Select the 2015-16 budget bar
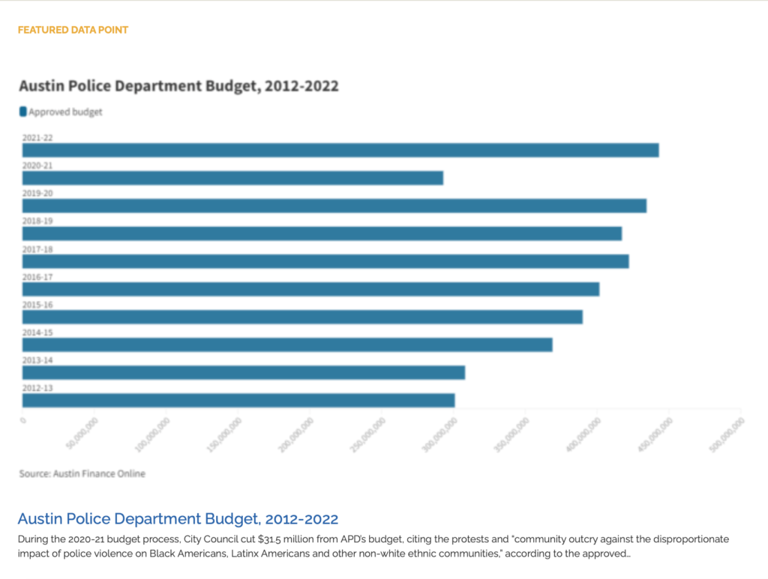This screenshot has width=768, height=579. (x=302, y=317)
